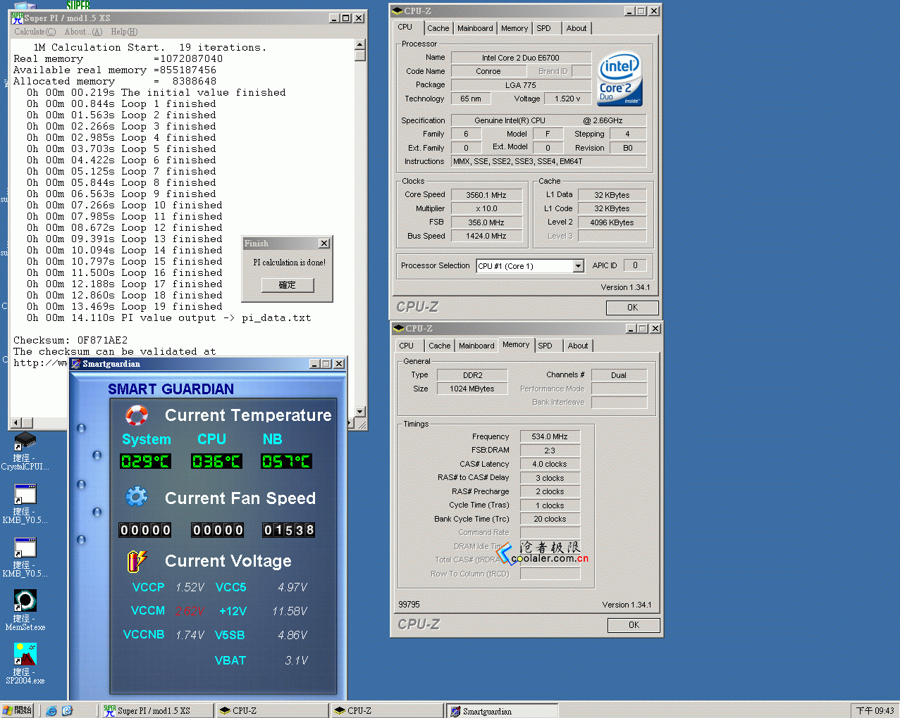Click the battery icon beside Current Voltage
The width and height of the screenshot is (900, 718).
(x=137, y=561)
